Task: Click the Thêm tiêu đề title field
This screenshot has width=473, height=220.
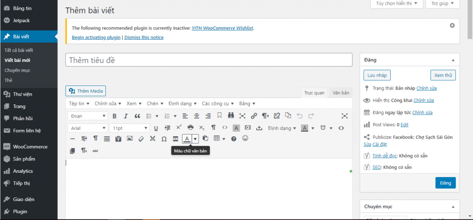Action: tap(209, 60)
